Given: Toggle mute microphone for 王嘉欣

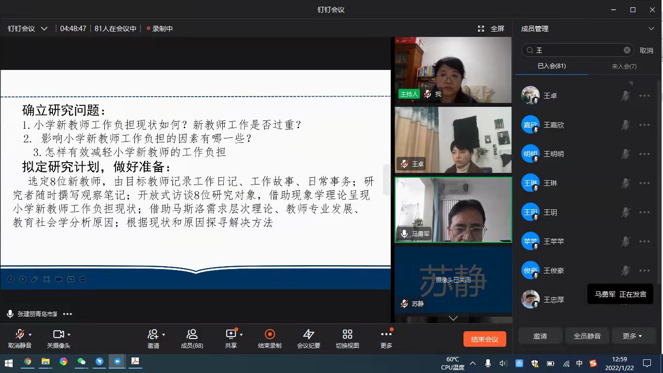Looking at the screenshot, I should click(x=626, y=125).
